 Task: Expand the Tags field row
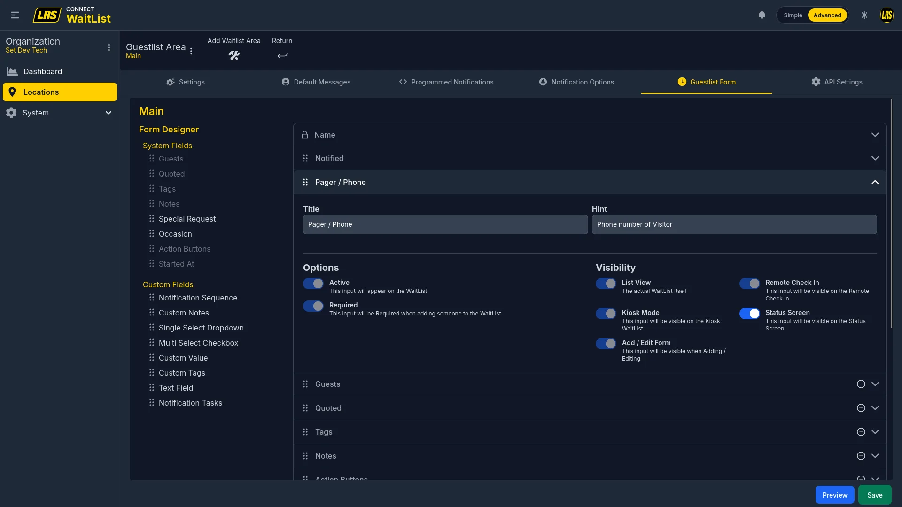point(875,432)
